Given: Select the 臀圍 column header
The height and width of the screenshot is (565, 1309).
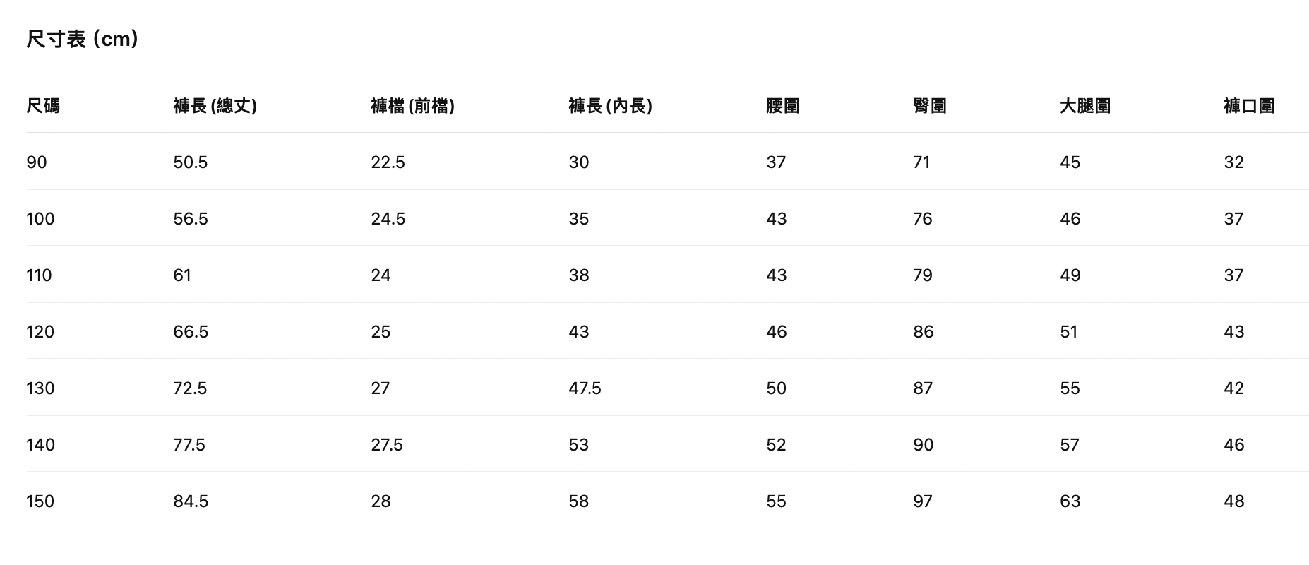Looking at the screenshot, I should 929,106.
